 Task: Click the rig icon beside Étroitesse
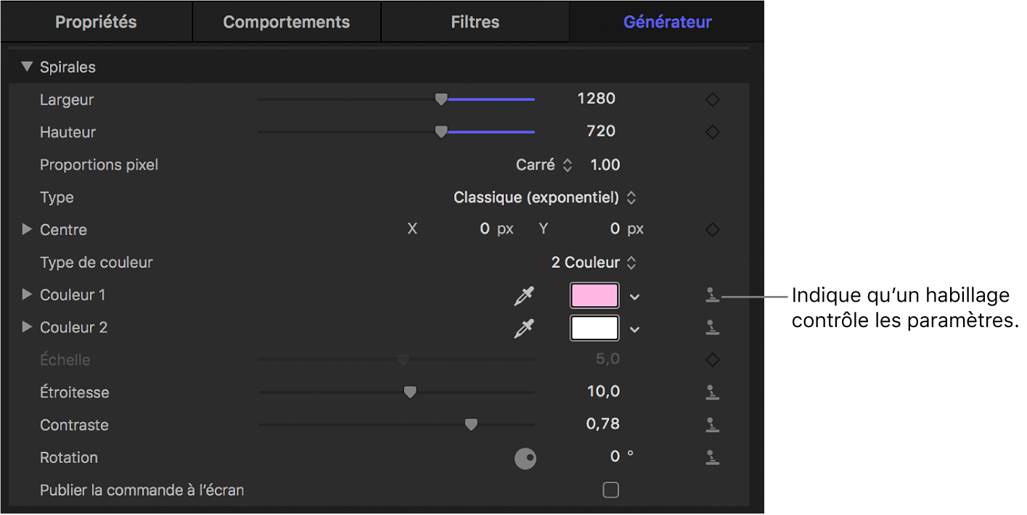click(712, 392)
